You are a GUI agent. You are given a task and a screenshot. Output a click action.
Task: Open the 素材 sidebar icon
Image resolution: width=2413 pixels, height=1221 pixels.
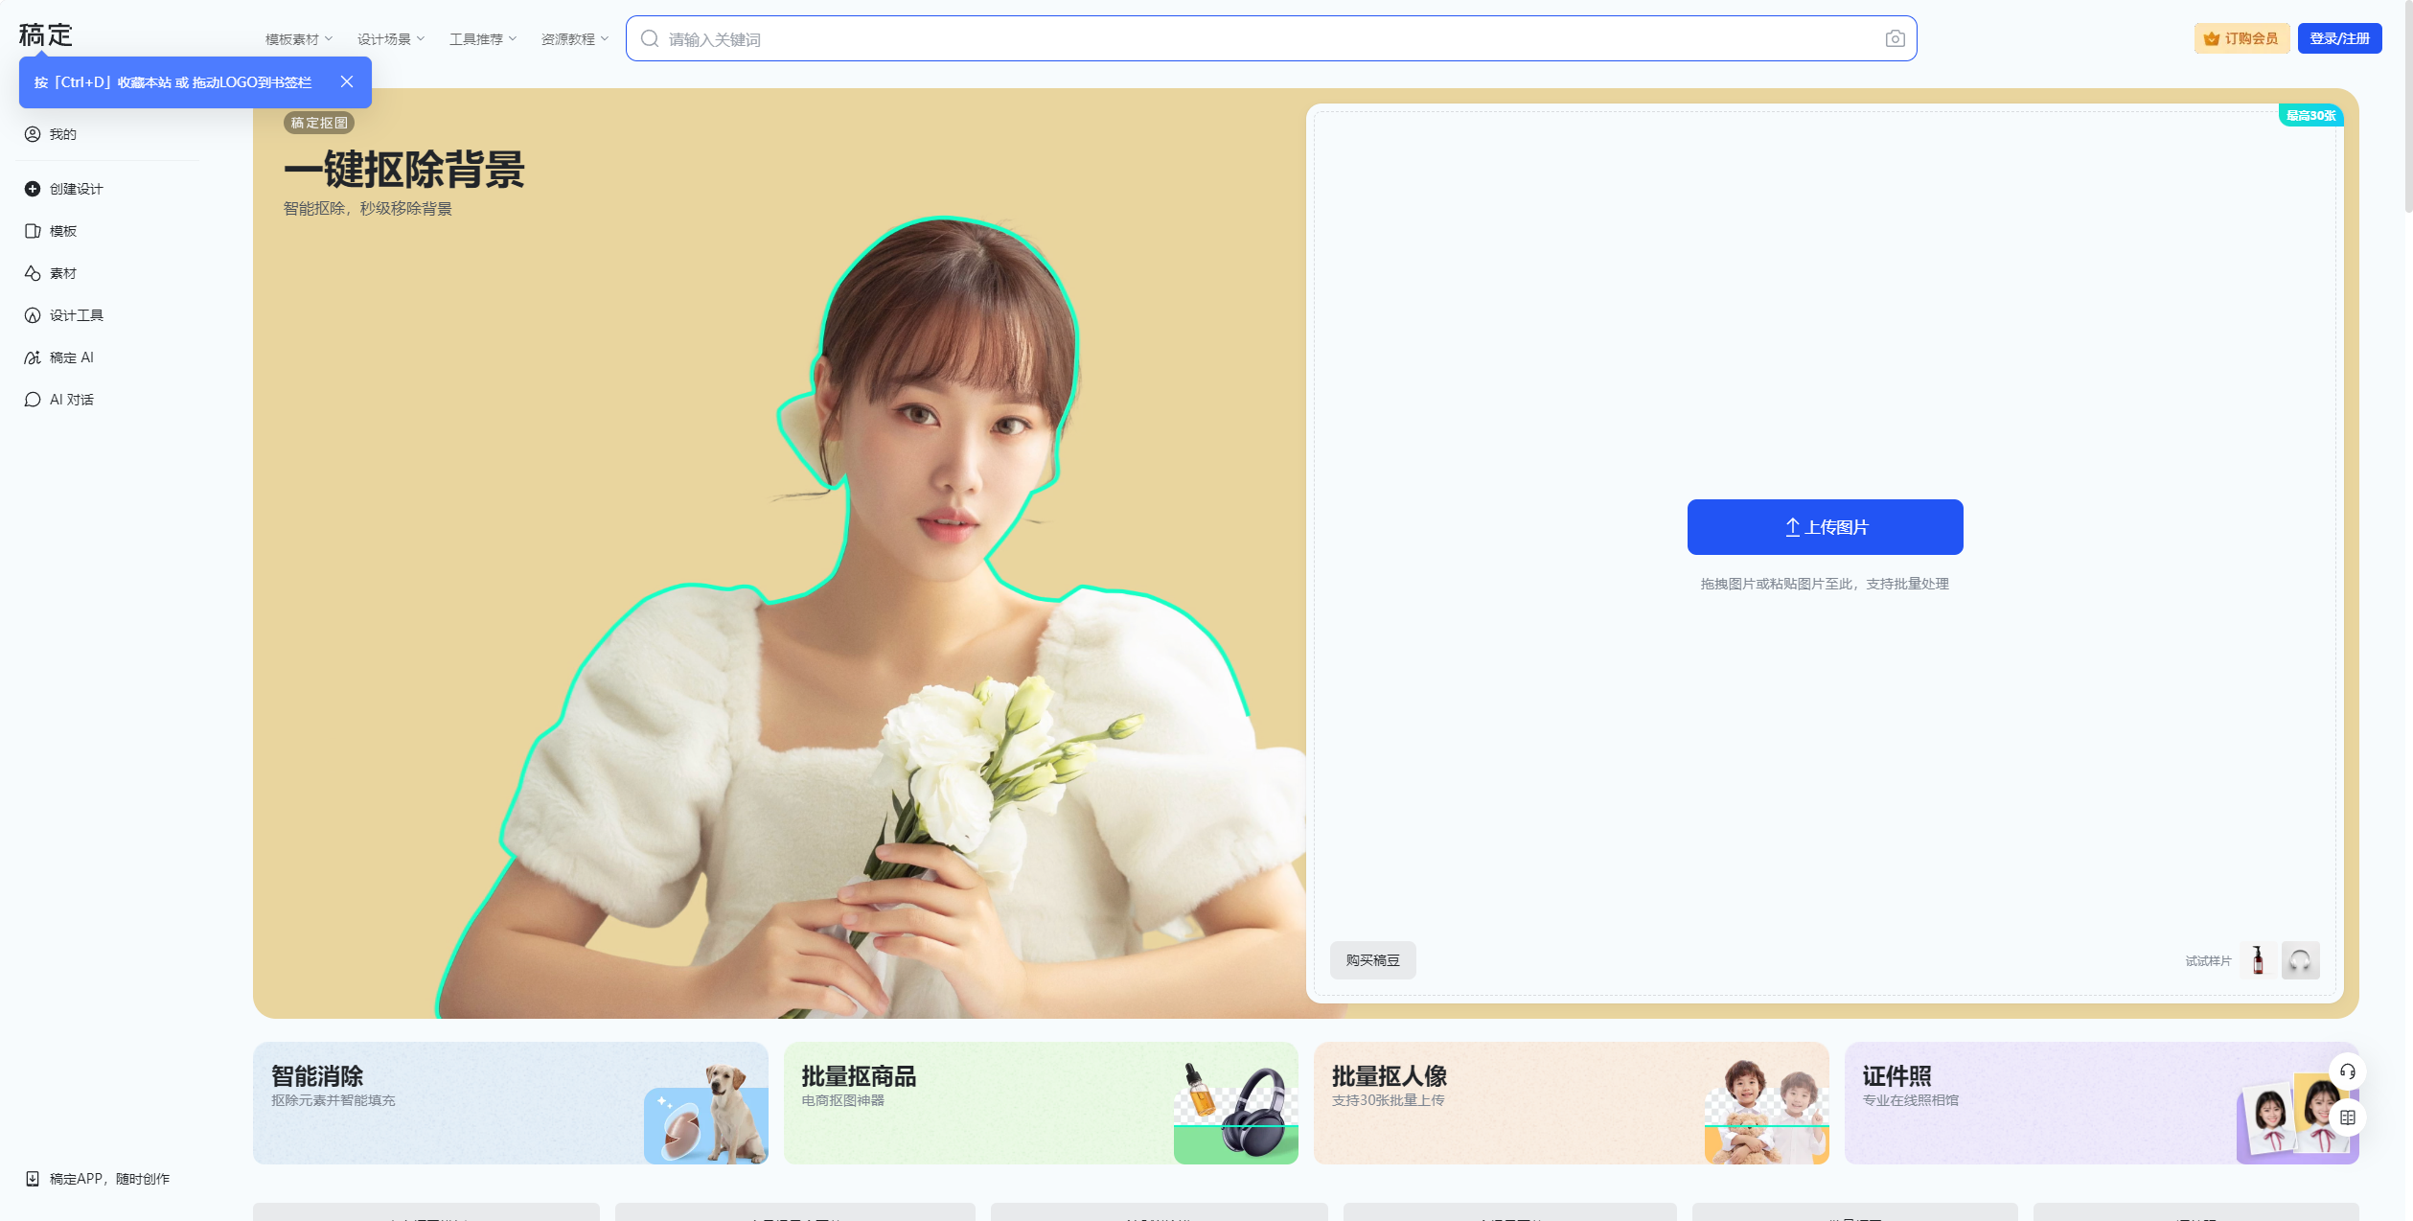tap(32, 273)
